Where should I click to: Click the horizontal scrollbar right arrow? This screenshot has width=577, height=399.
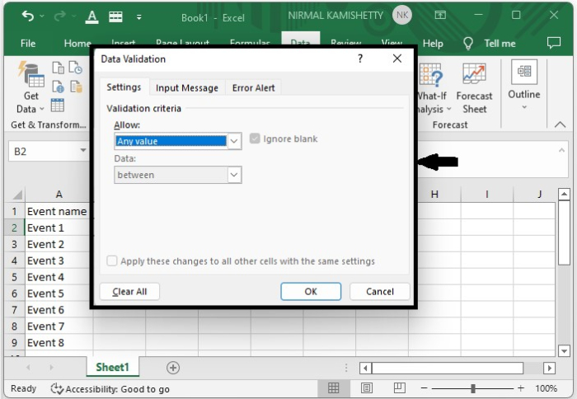[549, 368]
